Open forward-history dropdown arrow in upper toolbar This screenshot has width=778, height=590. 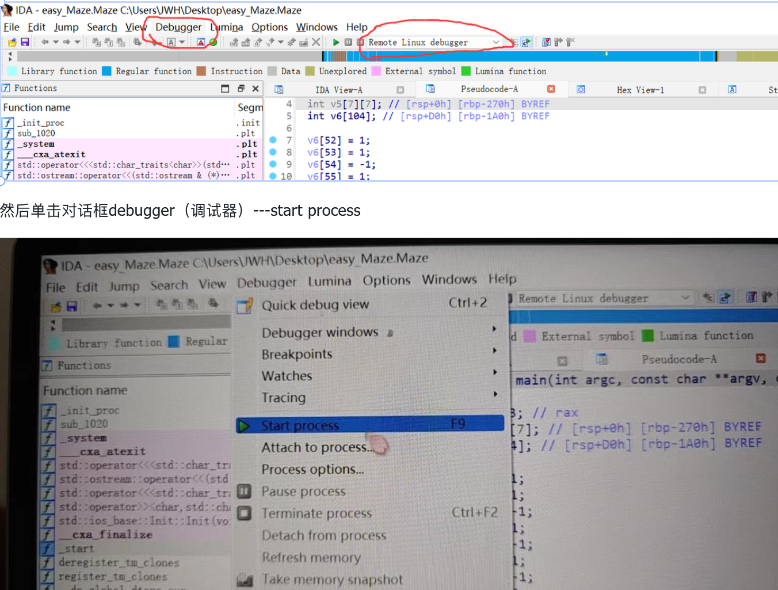click(78, 42)
